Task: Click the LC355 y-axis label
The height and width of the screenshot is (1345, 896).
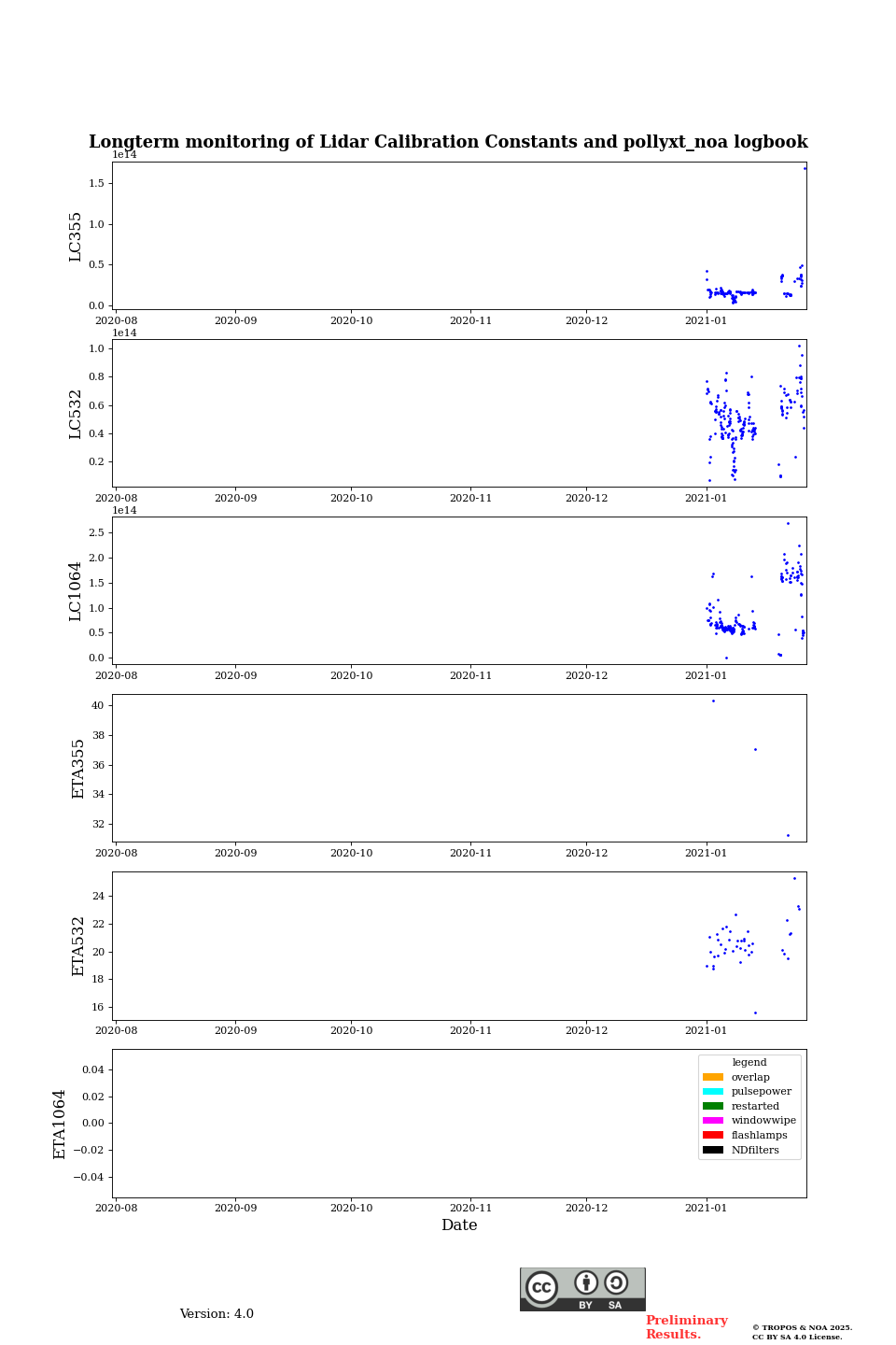Action: [76, 236]
